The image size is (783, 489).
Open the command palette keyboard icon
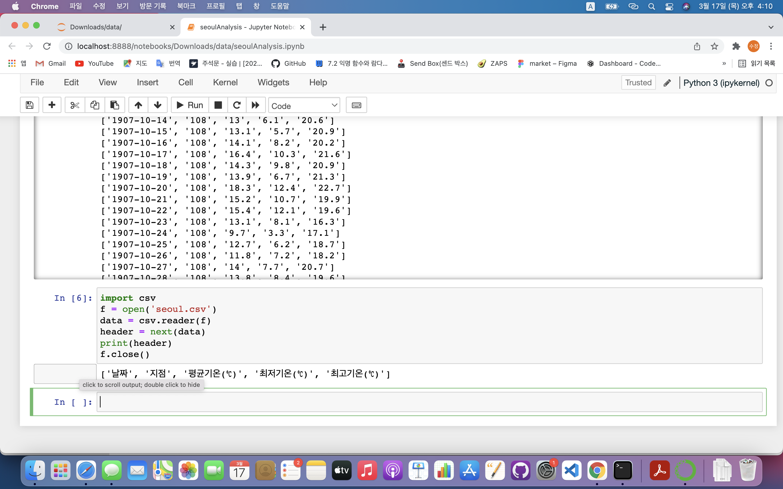click(x=356, y=105)
